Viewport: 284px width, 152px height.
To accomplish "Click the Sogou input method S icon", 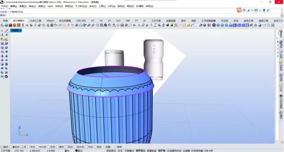I will [x=239, y=10].
